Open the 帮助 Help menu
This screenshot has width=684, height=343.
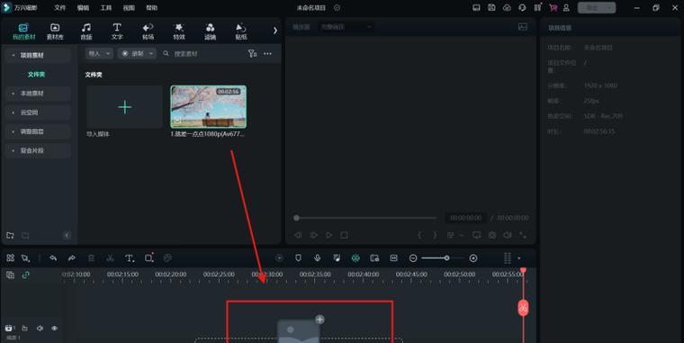152,8
